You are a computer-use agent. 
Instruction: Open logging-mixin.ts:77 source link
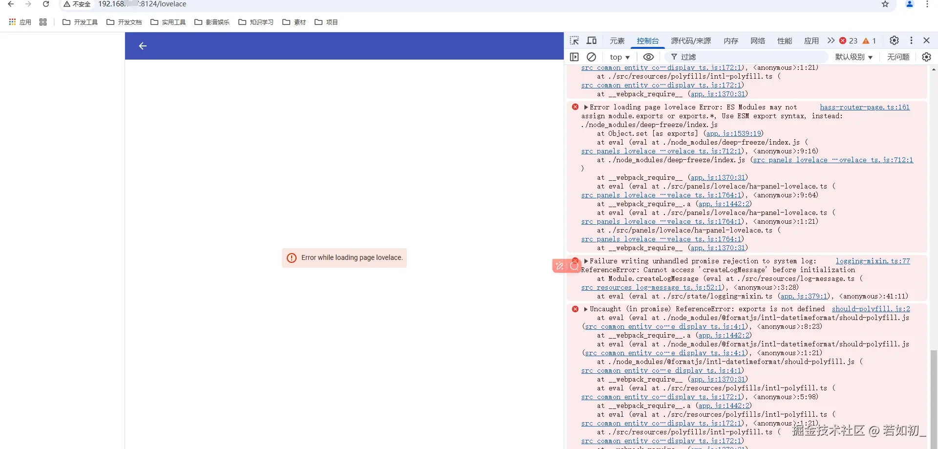tap(873, 261)
